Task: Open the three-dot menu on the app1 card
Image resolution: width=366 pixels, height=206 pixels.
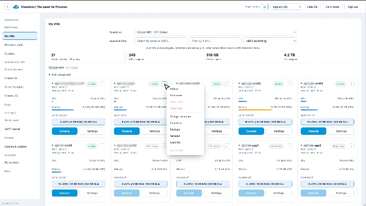Action: (x=289, y=147)
